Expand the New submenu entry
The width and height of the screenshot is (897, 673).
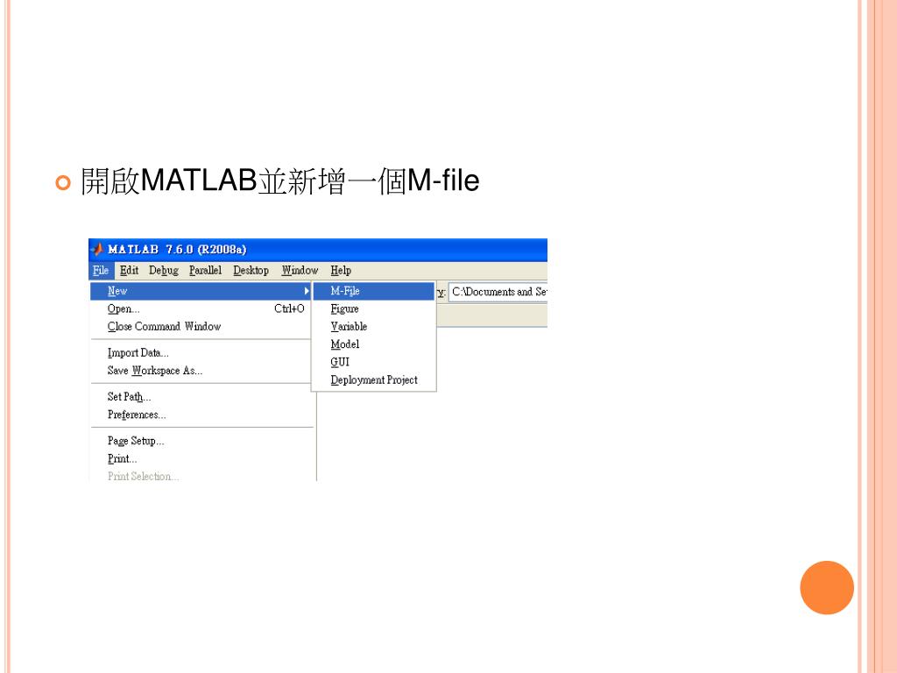[x=201, y=291]
